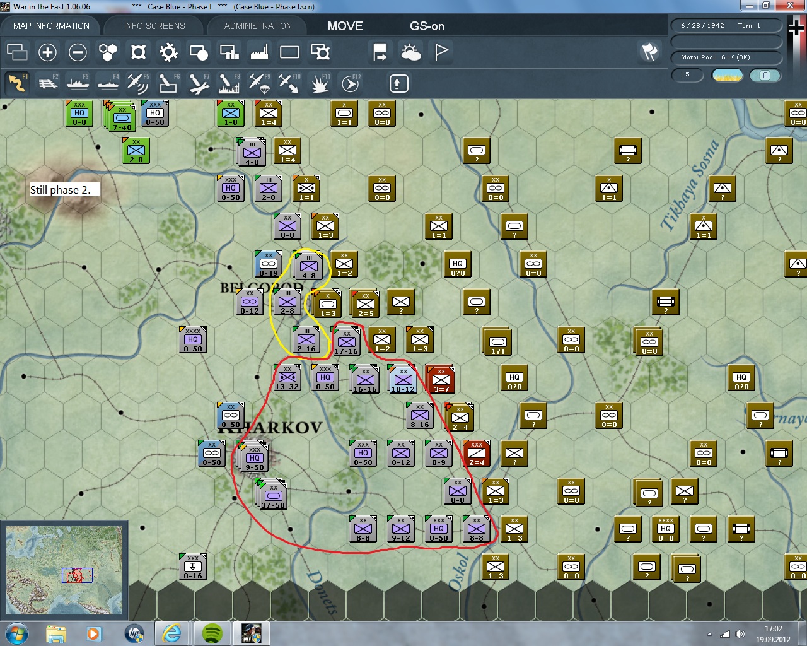
Task: Click the Motor Pool 61K readout
Action: click(x=726, y=57)
